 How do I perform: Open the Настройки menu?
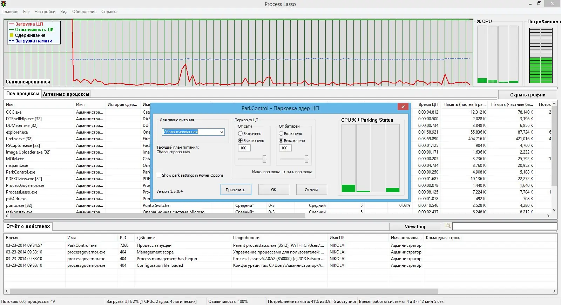(x=45, y=12)
